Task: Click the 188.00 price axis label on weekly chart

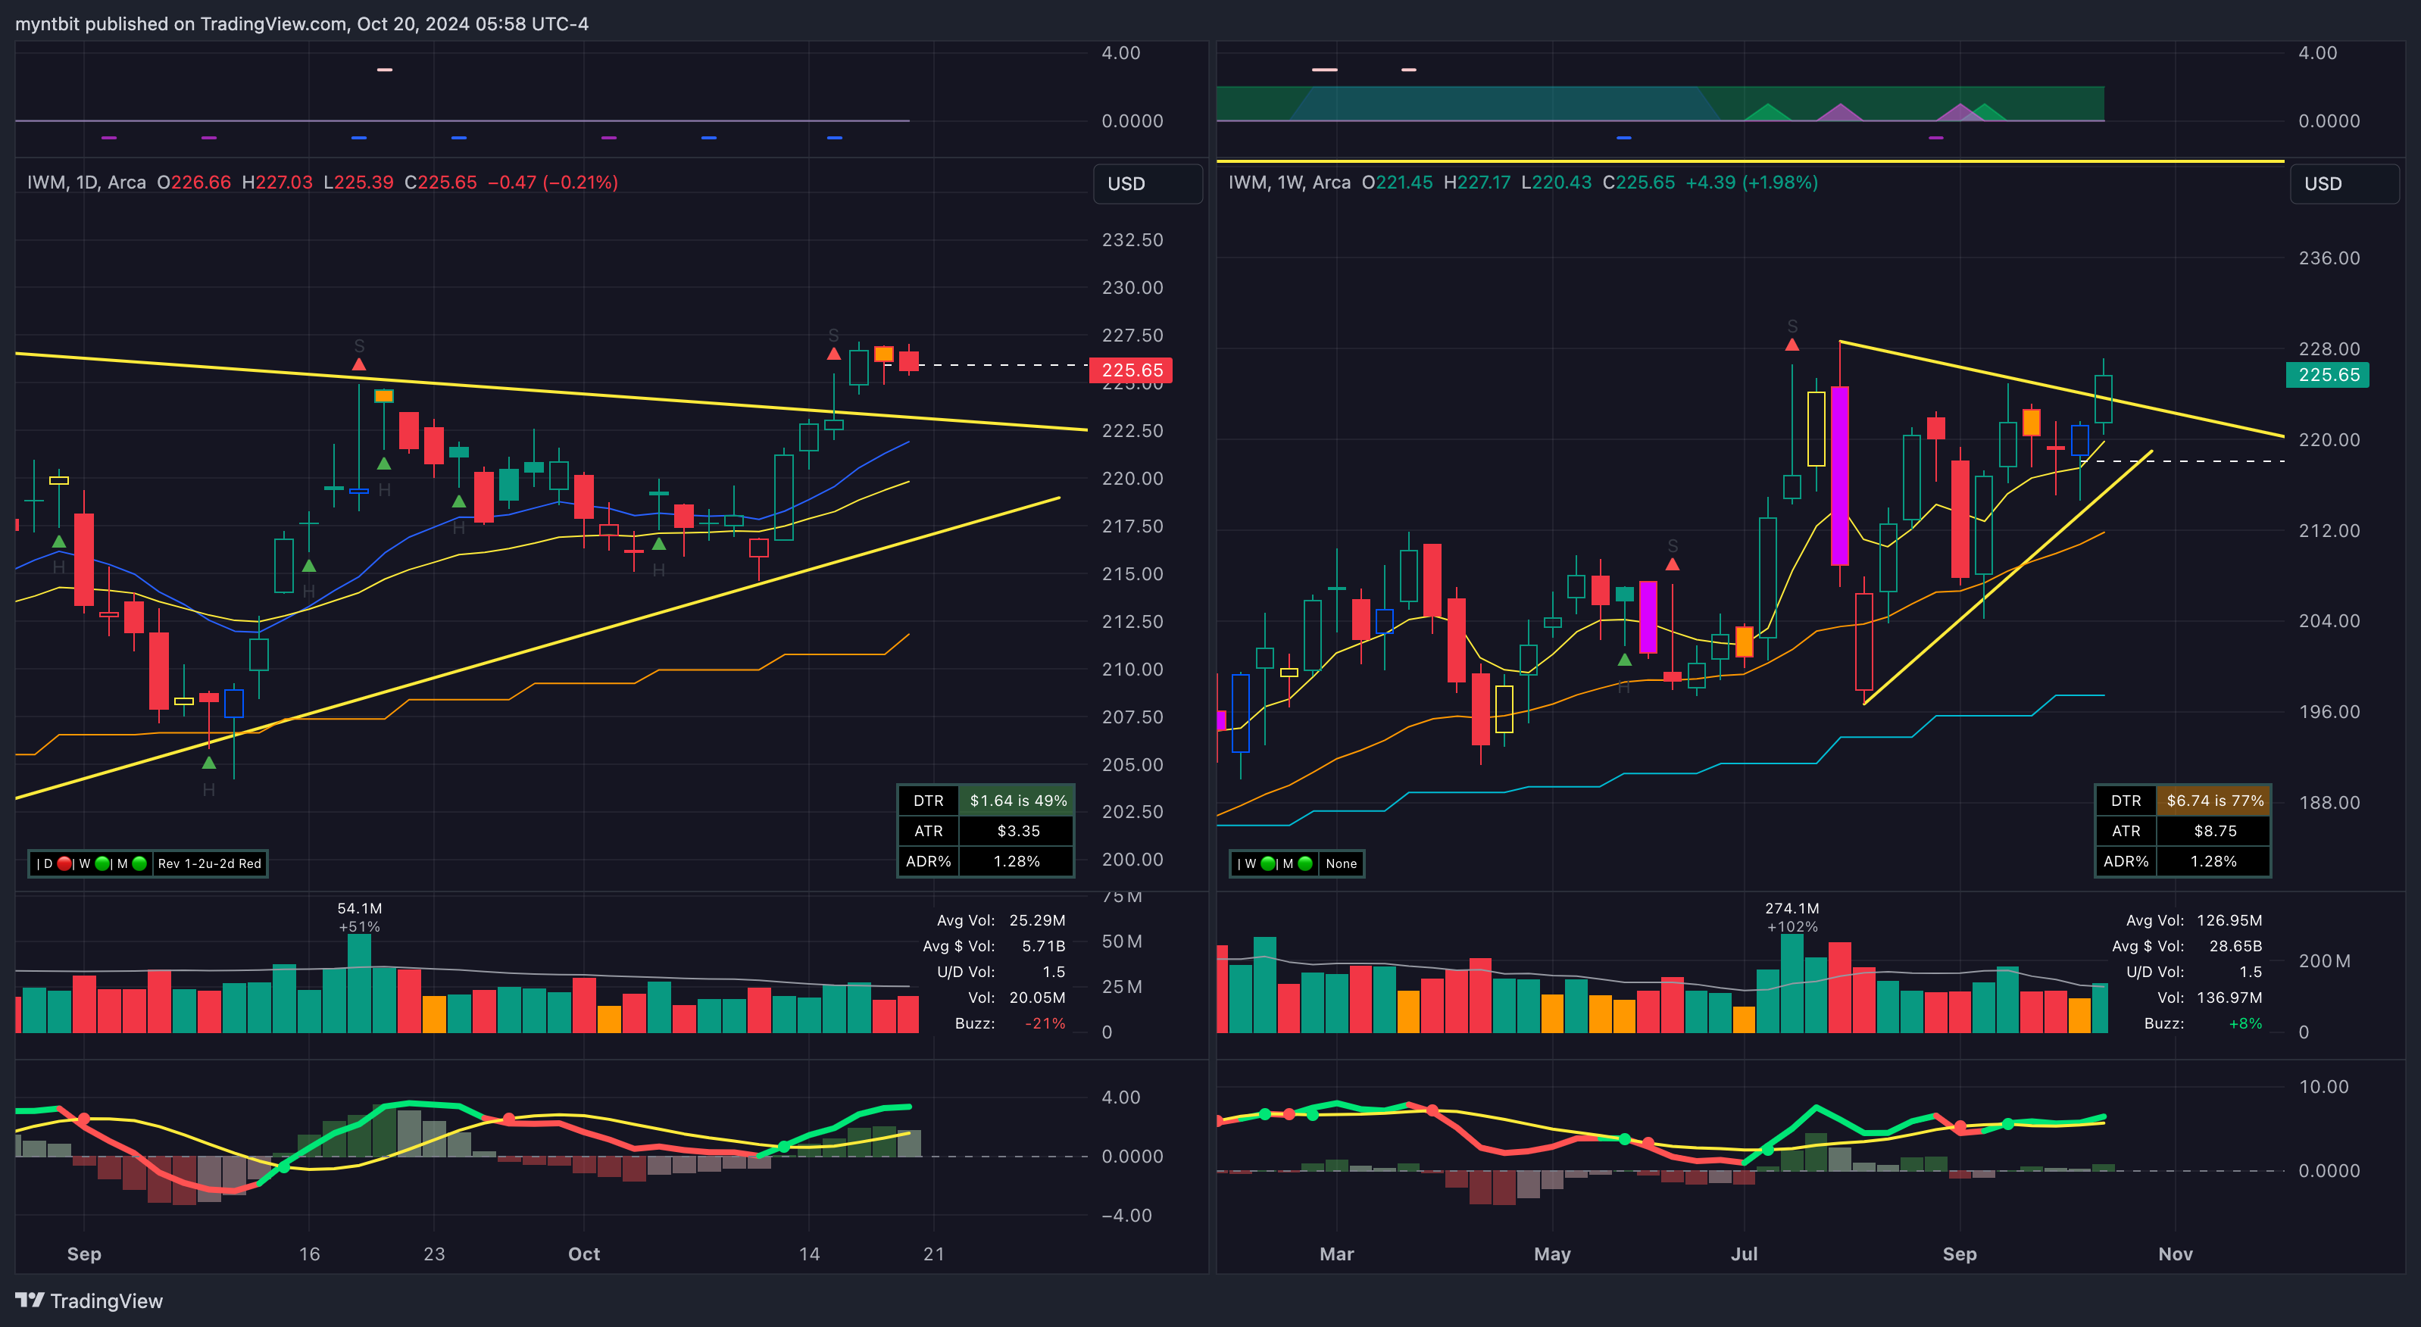Action: tap(2329, 803)
